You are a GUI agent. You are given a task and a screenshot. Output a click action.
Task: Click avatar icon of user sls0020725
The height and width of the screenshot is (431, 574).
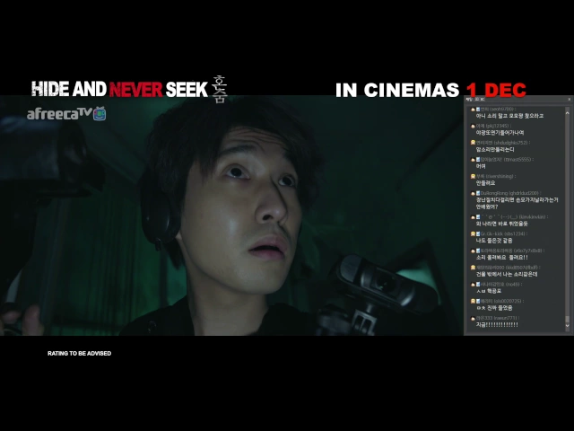tap(473, 302)
